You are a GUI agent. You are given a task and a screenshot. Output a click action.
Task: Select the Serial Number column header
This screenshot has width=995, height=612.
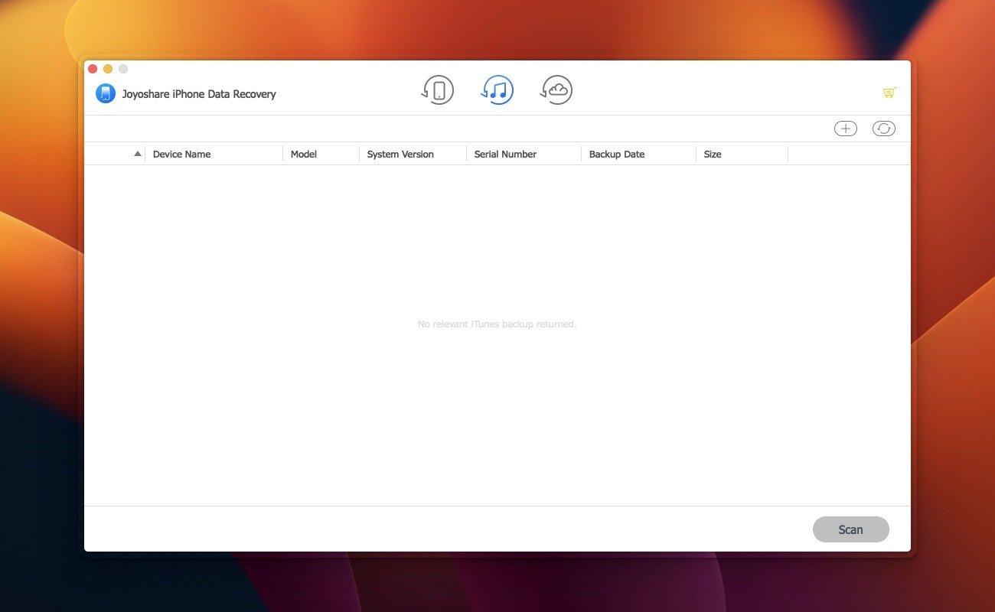(x=505, y=154)
